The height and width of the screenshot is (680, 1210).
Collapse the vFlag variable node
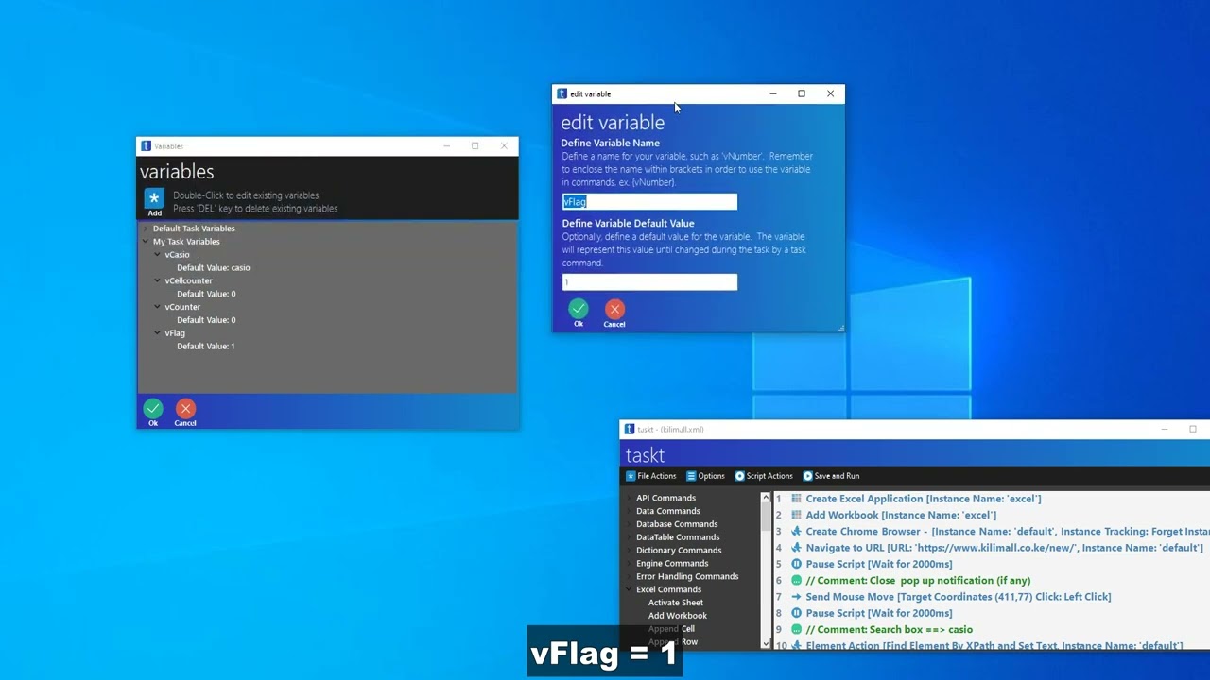click(158, 333)
